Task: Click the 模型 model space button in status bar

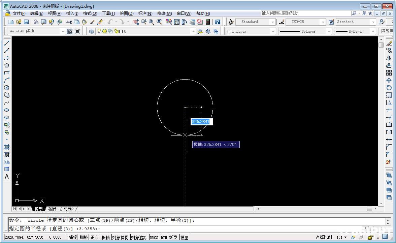Action: [185, 237]
